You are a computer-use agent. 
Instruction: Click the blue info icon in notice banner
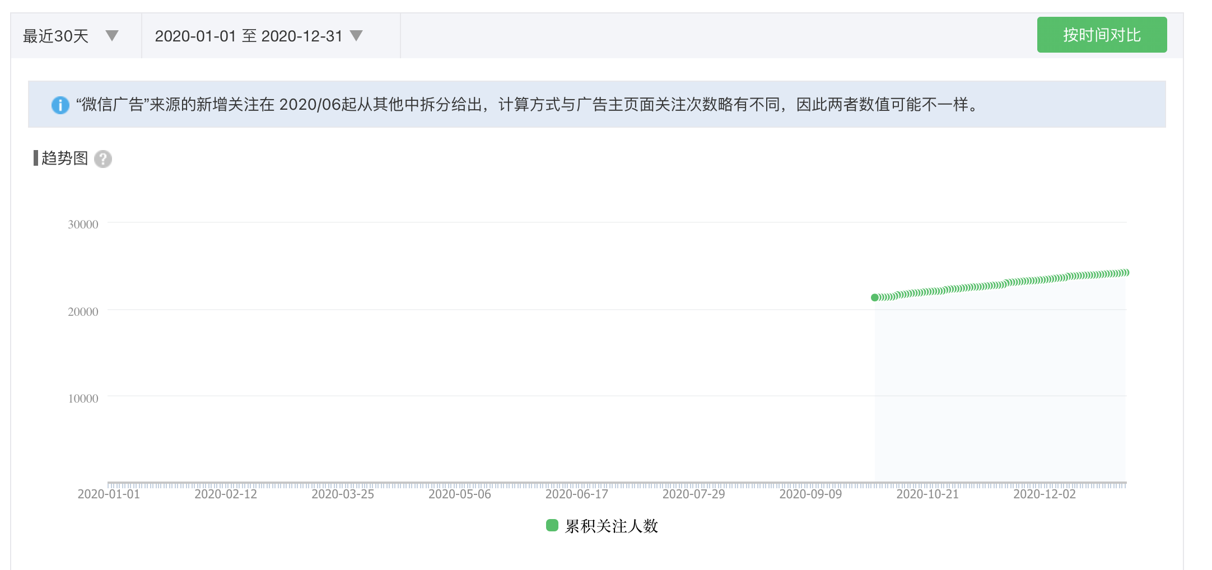(x=60, y=105)
